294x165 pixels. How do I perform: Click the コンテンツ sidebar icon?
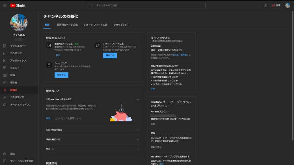click(5, 53)
